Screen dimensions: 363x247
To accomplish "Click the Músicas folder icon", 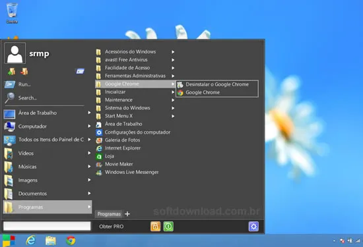I will [x=9, y=167].
